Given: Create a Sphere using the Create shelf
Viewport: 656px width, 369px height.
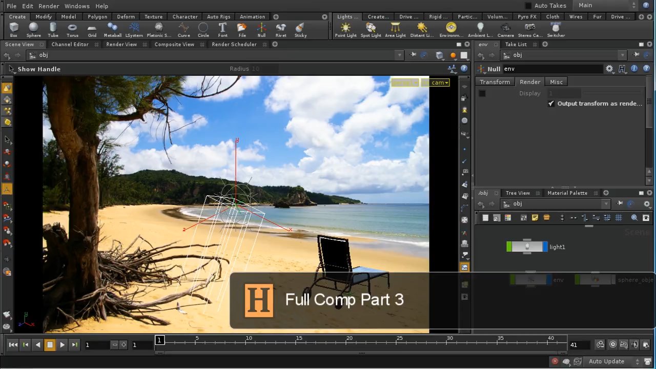Looking at the screenshot, I should coord(33,29).
